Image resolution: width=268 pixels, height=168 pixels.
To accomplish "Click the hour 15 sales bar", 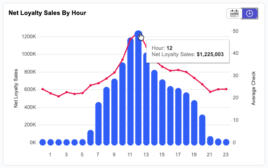I will click(x=162, y=112).
